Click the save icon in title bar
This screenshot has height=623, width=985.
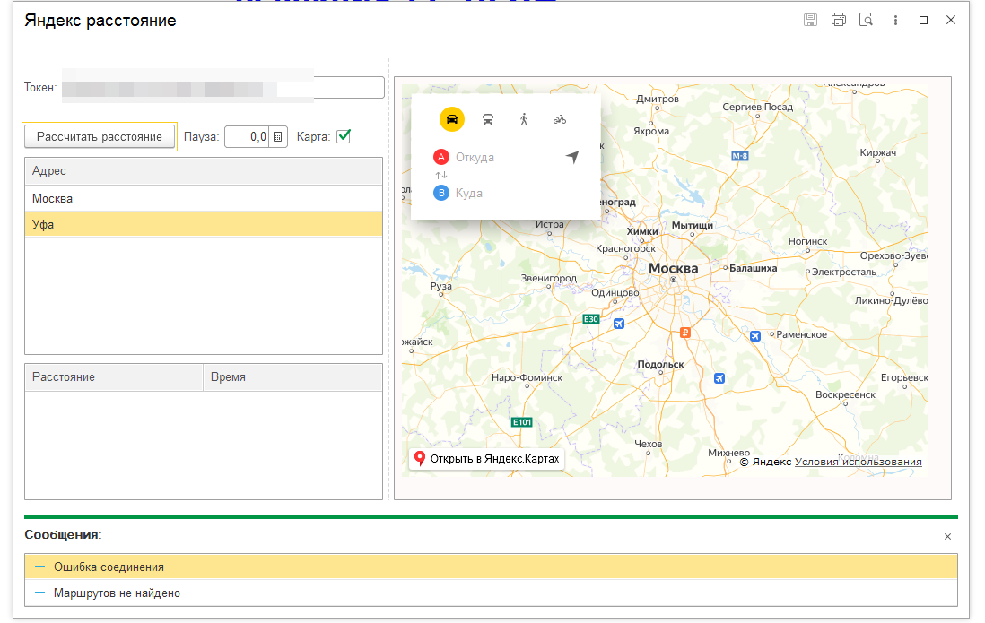coord(810,20)
